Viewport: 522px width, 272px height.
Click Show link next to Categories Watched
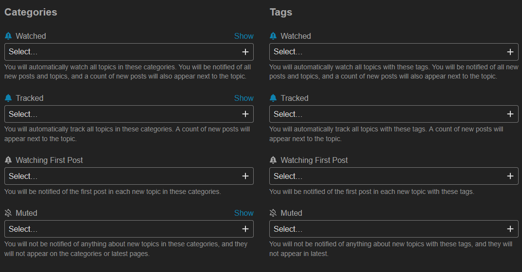244,36
